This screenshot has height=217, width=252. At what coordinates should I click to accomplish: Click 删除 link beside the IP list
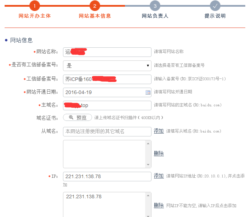[x=159, y=205]
